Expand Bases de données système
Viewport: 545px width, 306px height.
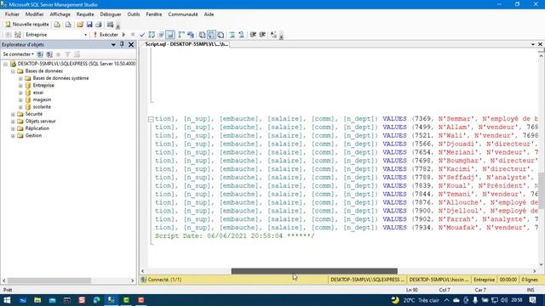click(20, 78)
